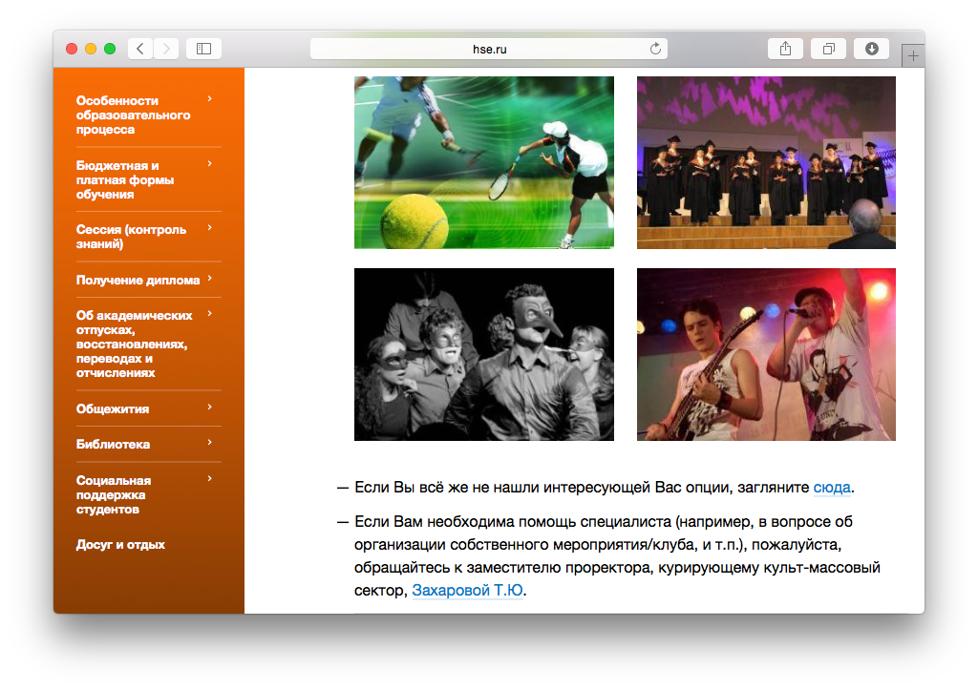
Task: Open the Share menu icon
Action: (x=785, y=49)
